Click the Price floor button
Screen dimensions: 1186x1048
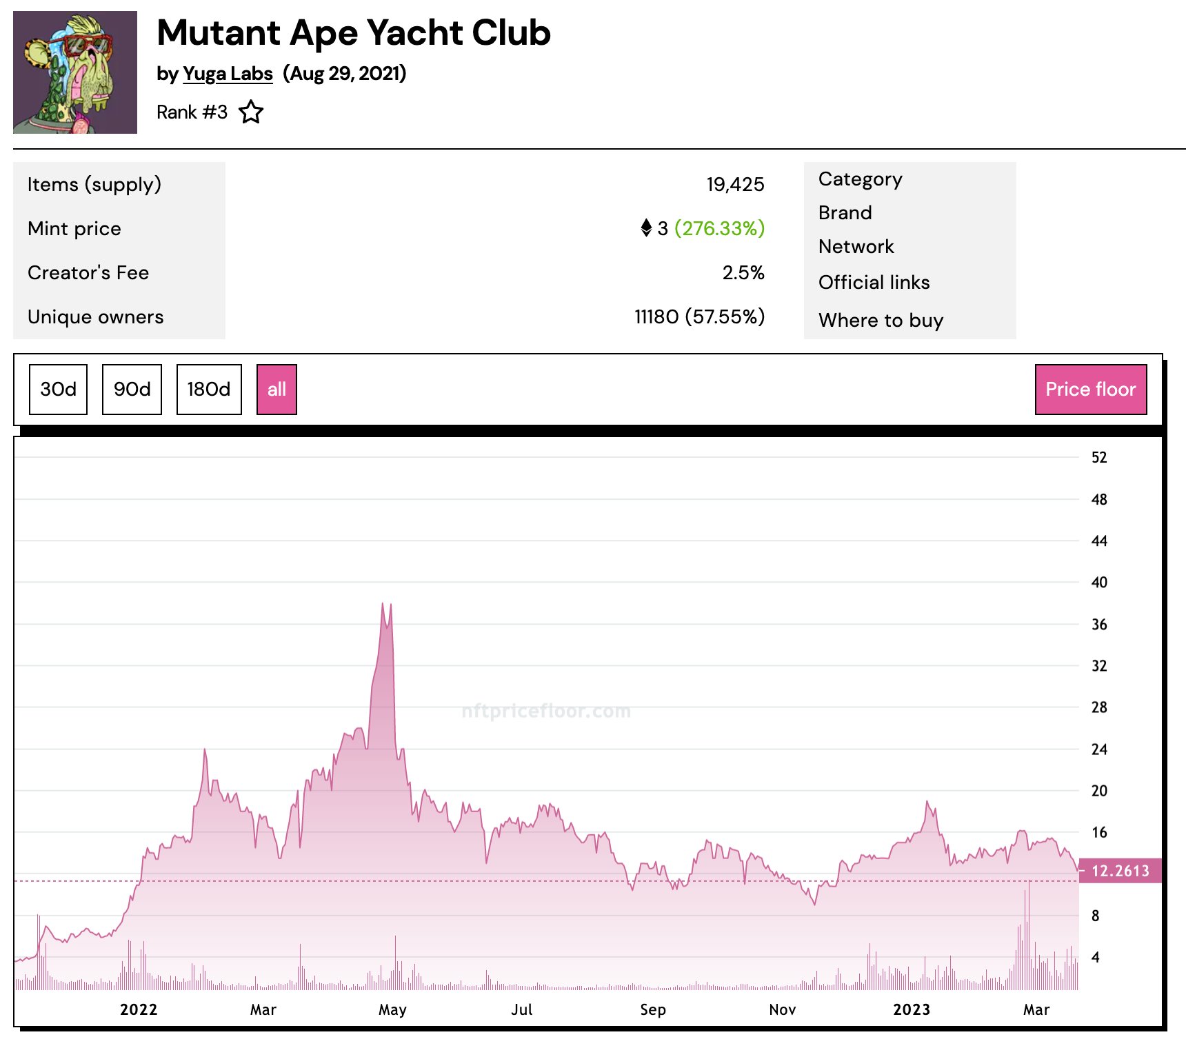click(x=1091, y=390)
